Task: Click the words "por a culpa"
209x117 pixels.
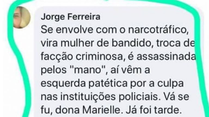Action: coord(157,84)
